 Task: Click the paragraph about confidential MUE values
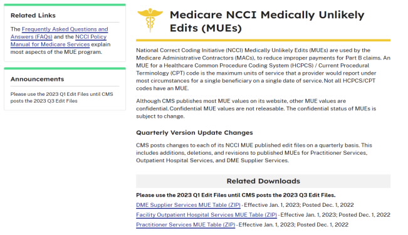pos(256,108)
